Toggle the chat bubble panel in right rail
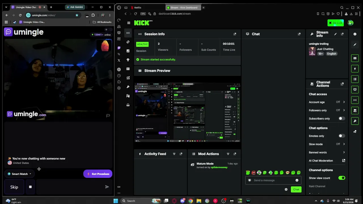Image resolution: width=363 pixels, height=204 pixels. click(x=355, y=90)
